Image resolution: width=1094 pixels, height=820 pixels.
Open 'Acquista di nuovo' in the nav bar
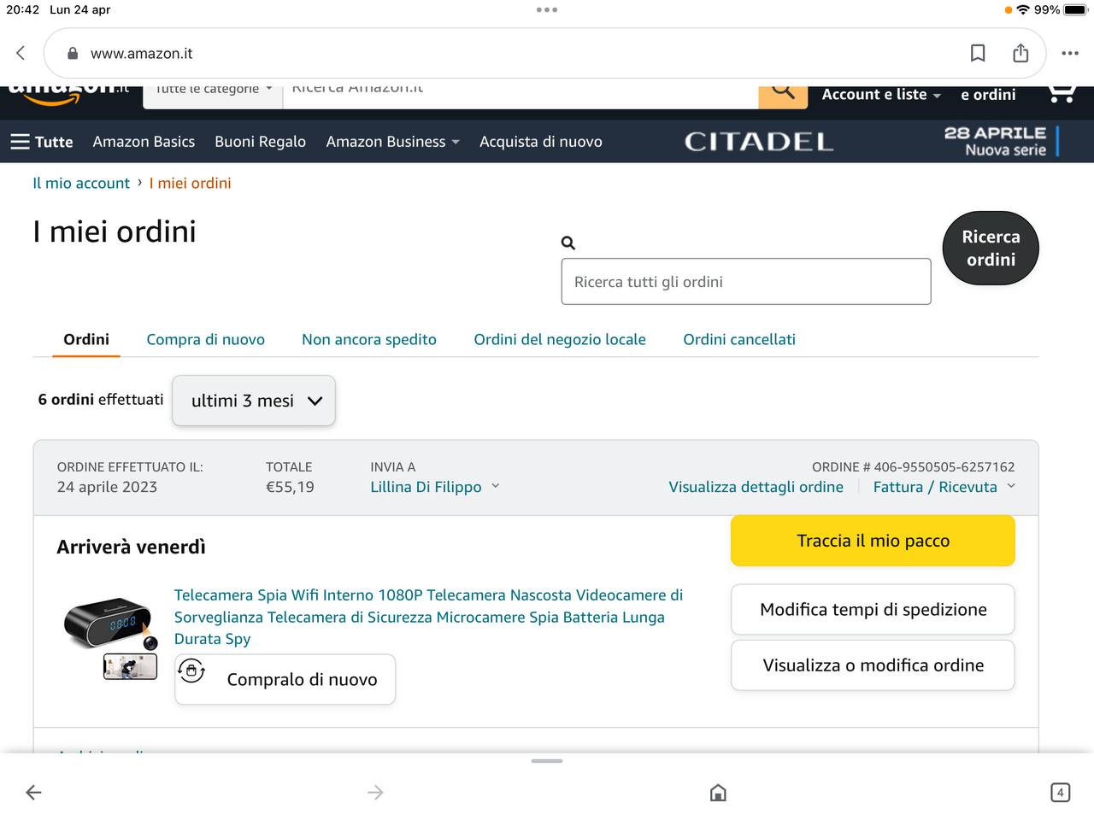tap(541, 142)
